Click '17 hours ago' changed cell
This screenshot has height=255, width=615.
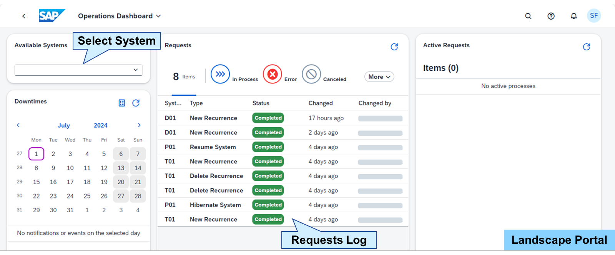click(326, 118)
